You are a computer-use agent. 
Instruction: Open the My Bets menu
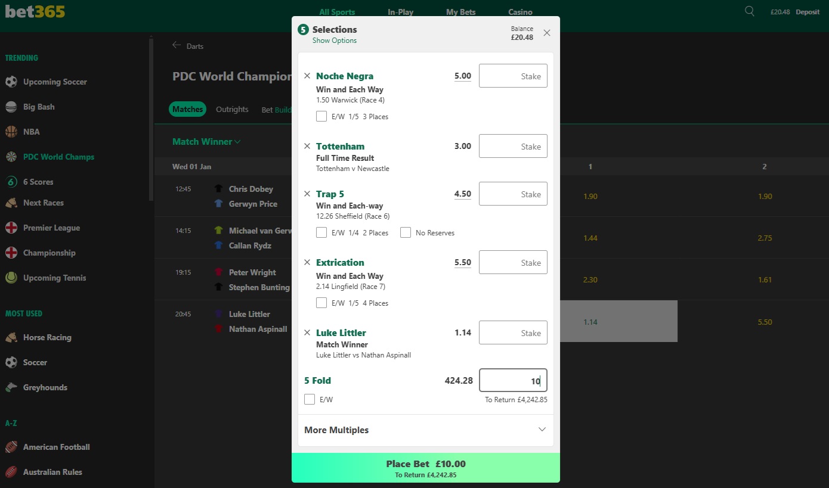coord(460,11)
